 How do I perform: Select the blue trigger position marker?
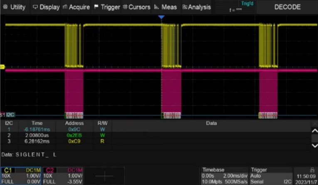(x=161, y=17)
